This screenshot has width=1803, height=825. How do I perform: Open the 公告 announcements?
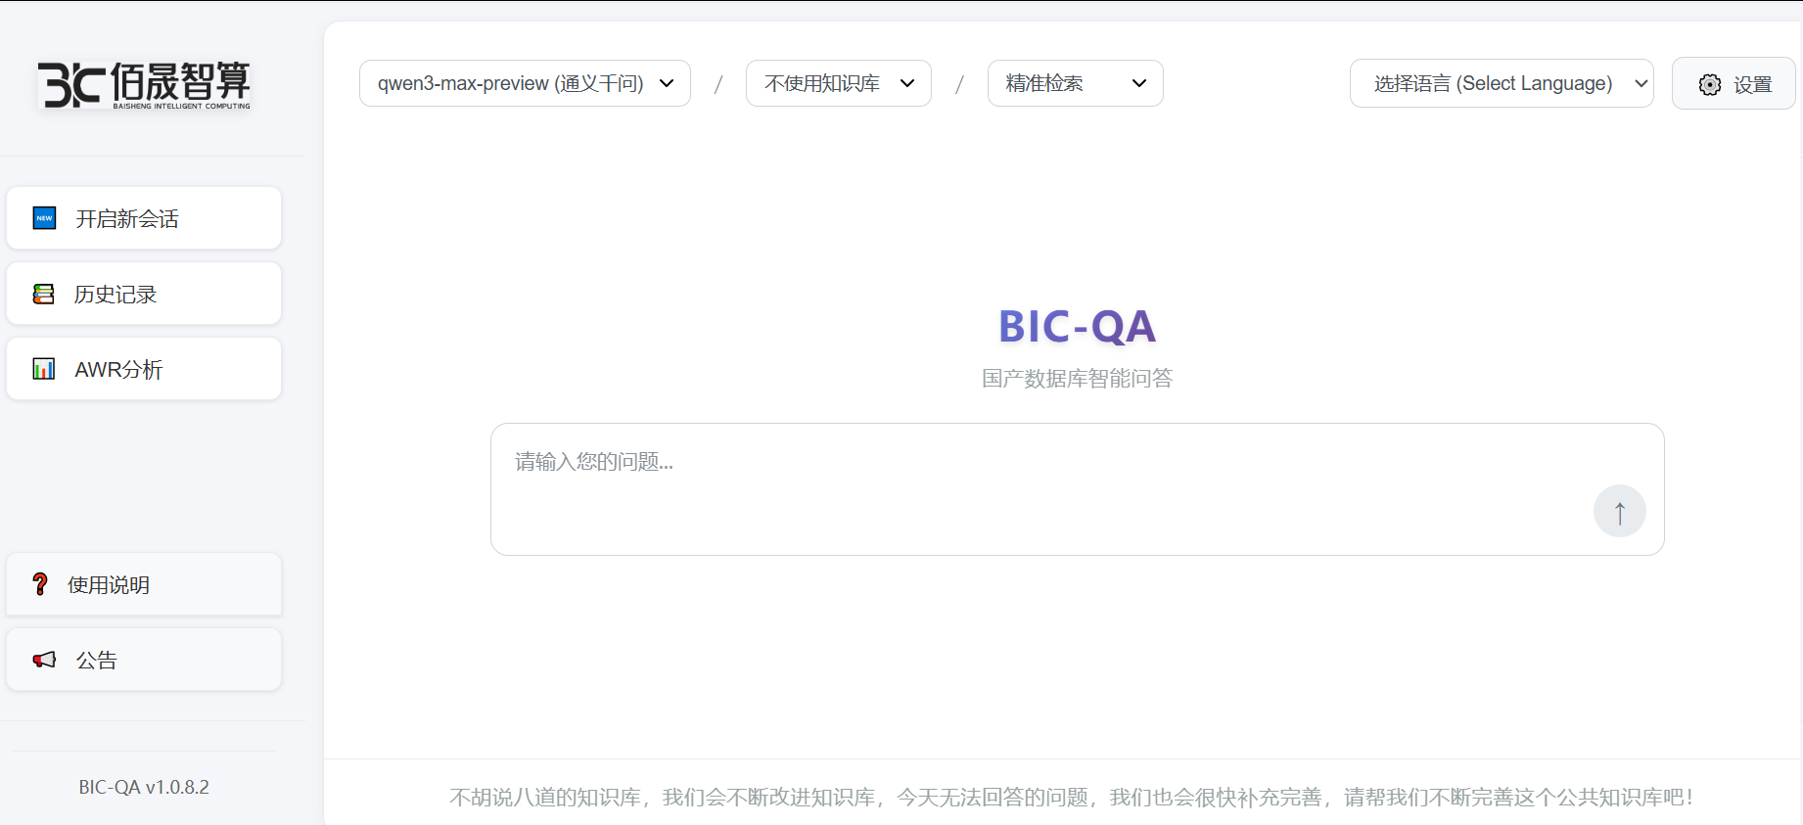tap(144, 660)
